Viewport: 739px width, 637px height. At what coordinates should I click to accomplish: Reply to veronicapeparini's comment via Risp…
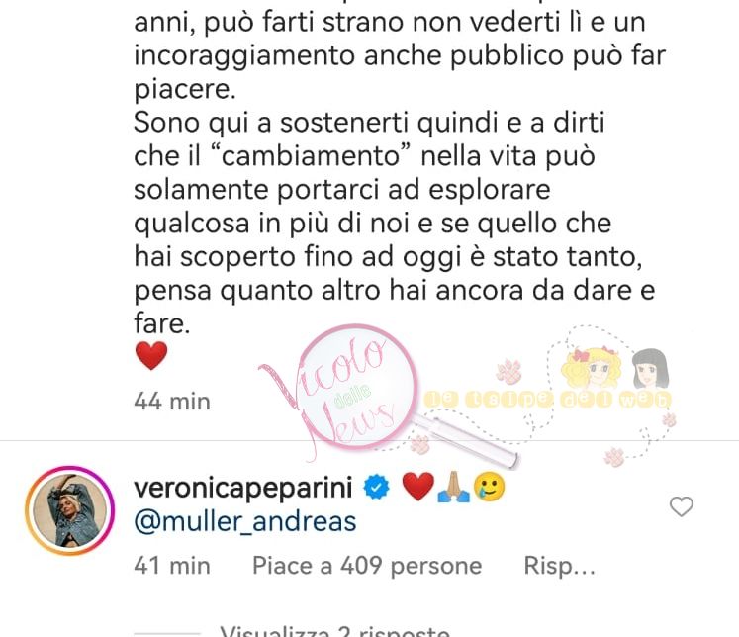(559, 566)
